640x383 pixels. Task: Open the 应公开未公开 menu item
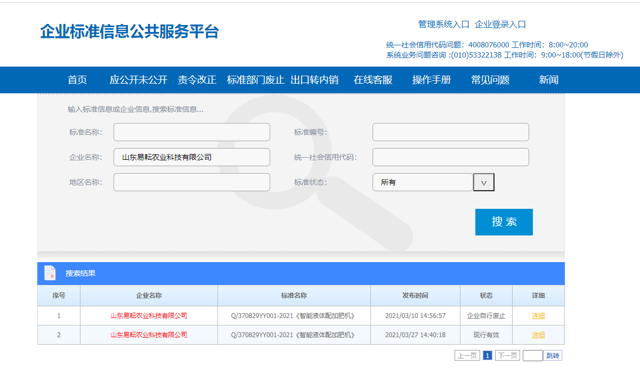[x=139, y=80]
